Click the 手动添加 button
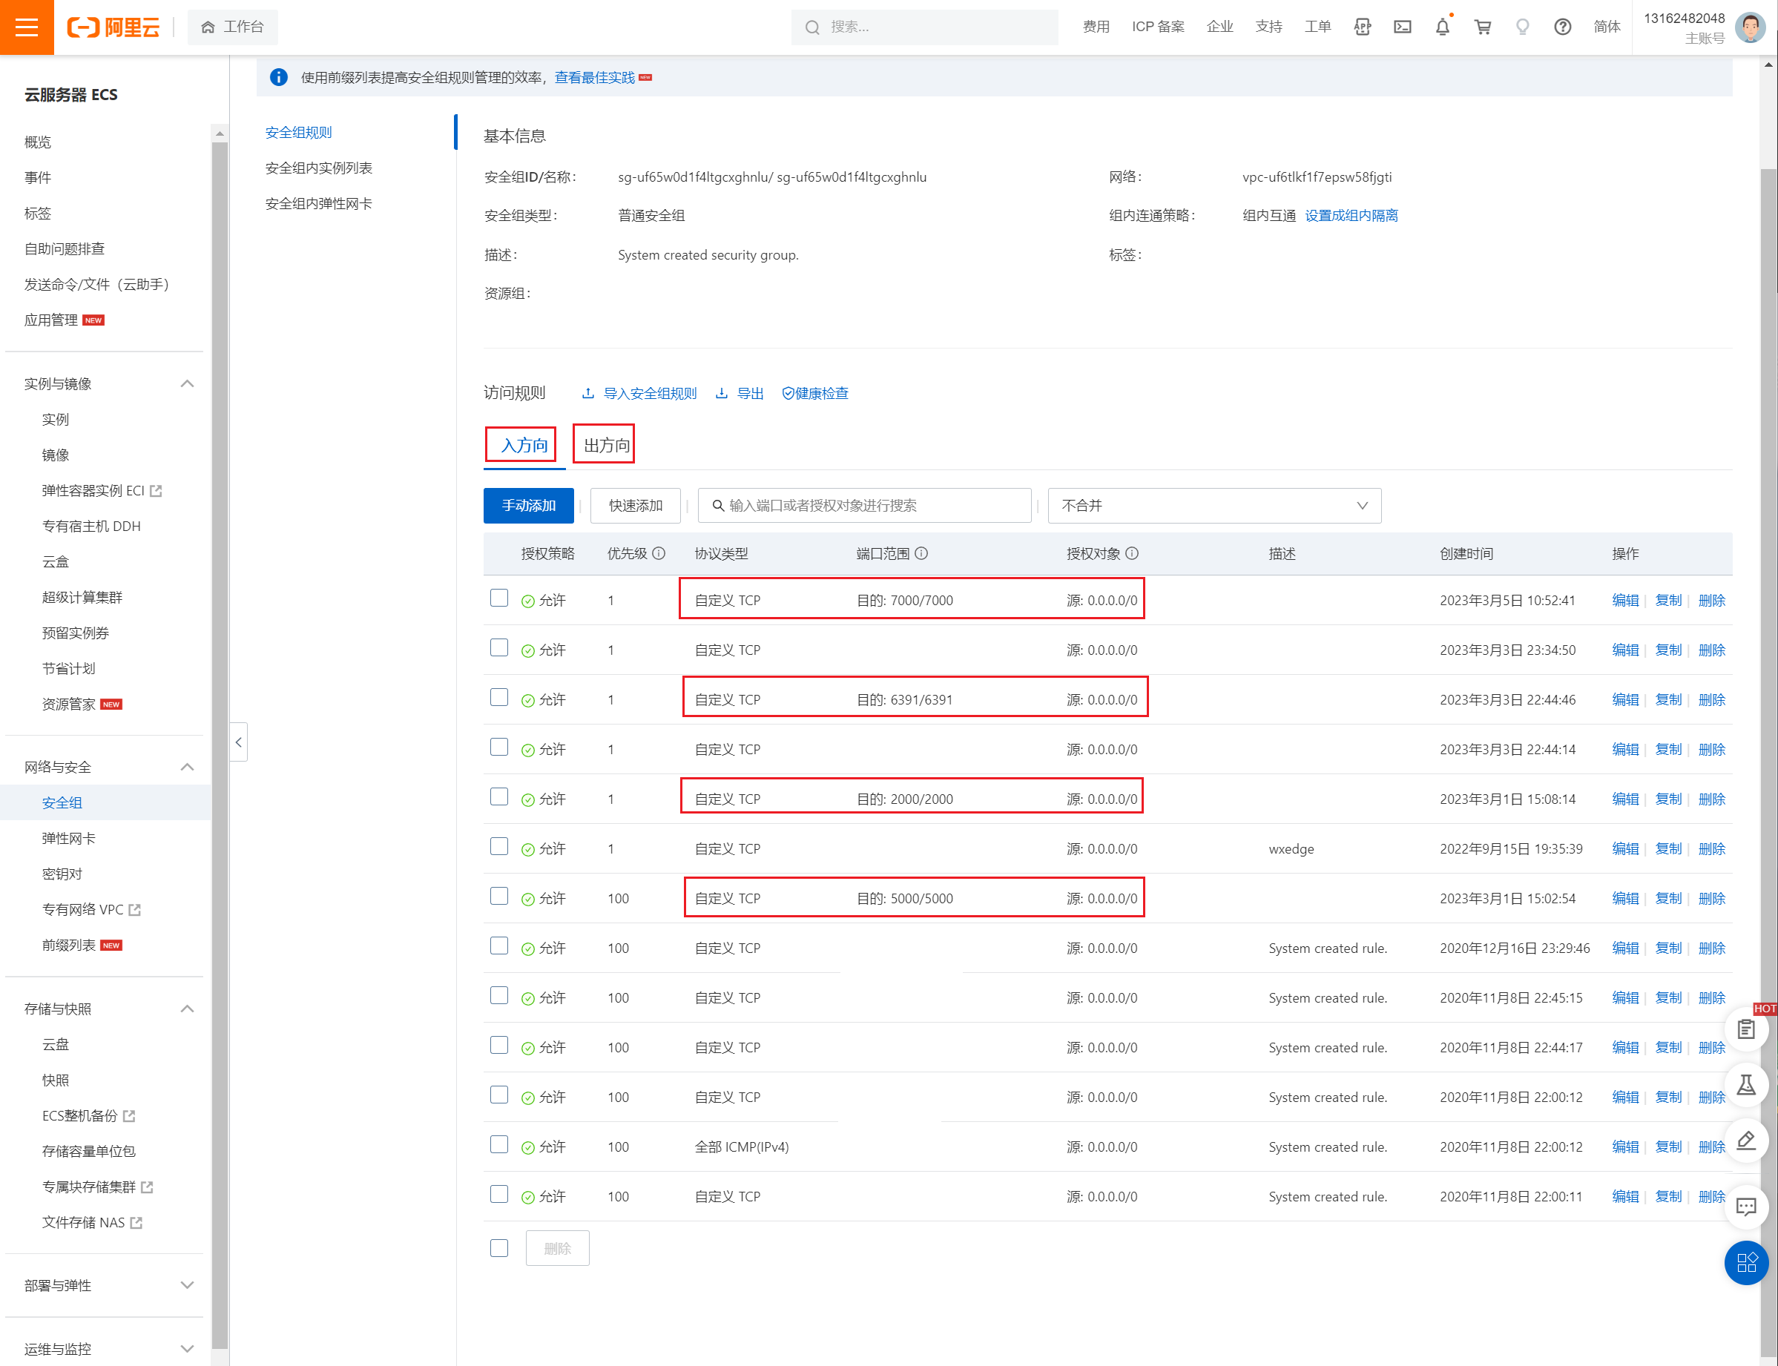The image size is (1778, 1366). (x=529, y=505)
